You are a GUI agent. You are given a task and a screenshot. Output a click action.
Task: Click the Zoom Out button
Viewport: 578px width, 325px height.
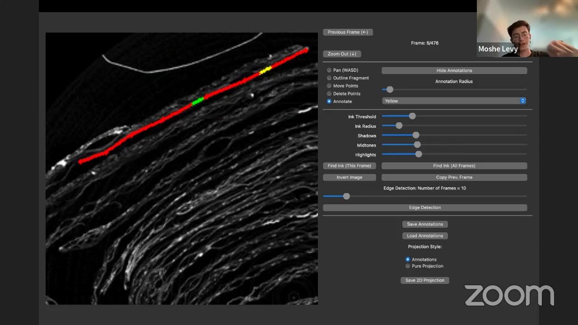(x=342, y=54)
